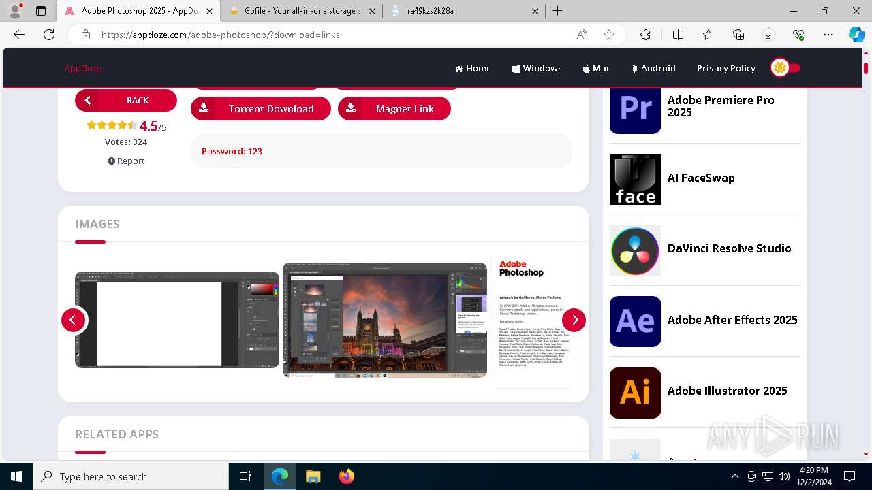Open a new browser tab
872x490 pixels.
pos(558,11)
